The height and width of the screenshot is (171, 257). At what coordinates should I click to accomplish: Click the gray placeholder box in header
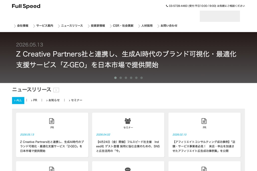pyautogui.click(x=220, y=16)
